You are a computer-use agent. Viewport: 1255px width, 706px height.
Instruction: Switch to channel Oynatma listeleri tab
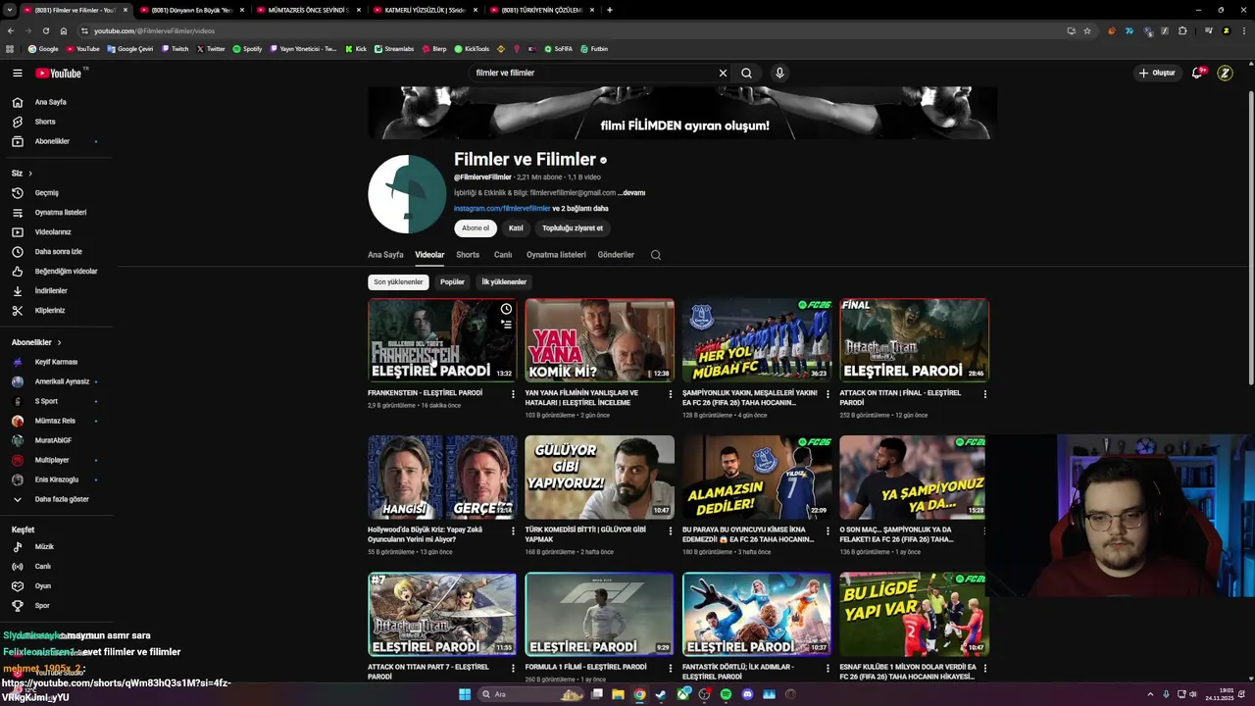pyautogui.click(x=556, y=255)
